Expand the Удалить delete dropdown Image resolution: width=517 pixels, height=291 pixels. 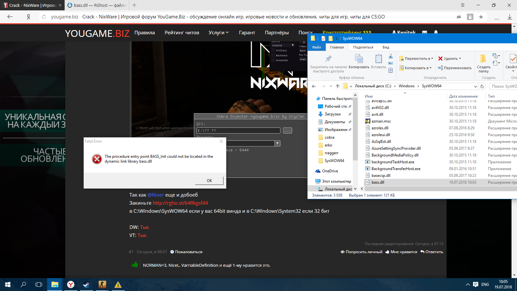(x=460, y=59)
